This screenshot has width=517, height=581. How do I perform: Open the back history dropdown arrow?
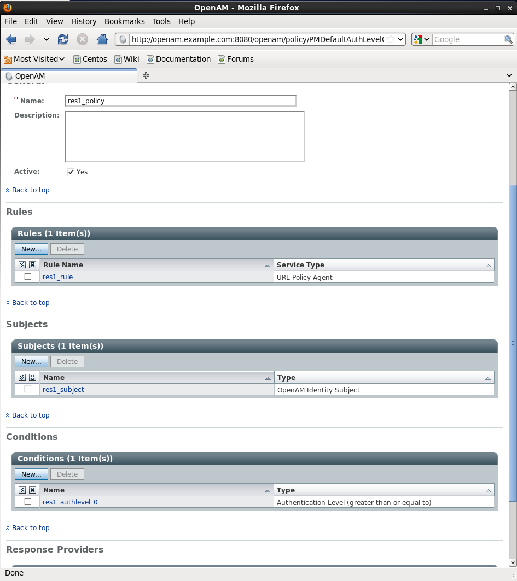pyautogui.click(x=47, y=39)
